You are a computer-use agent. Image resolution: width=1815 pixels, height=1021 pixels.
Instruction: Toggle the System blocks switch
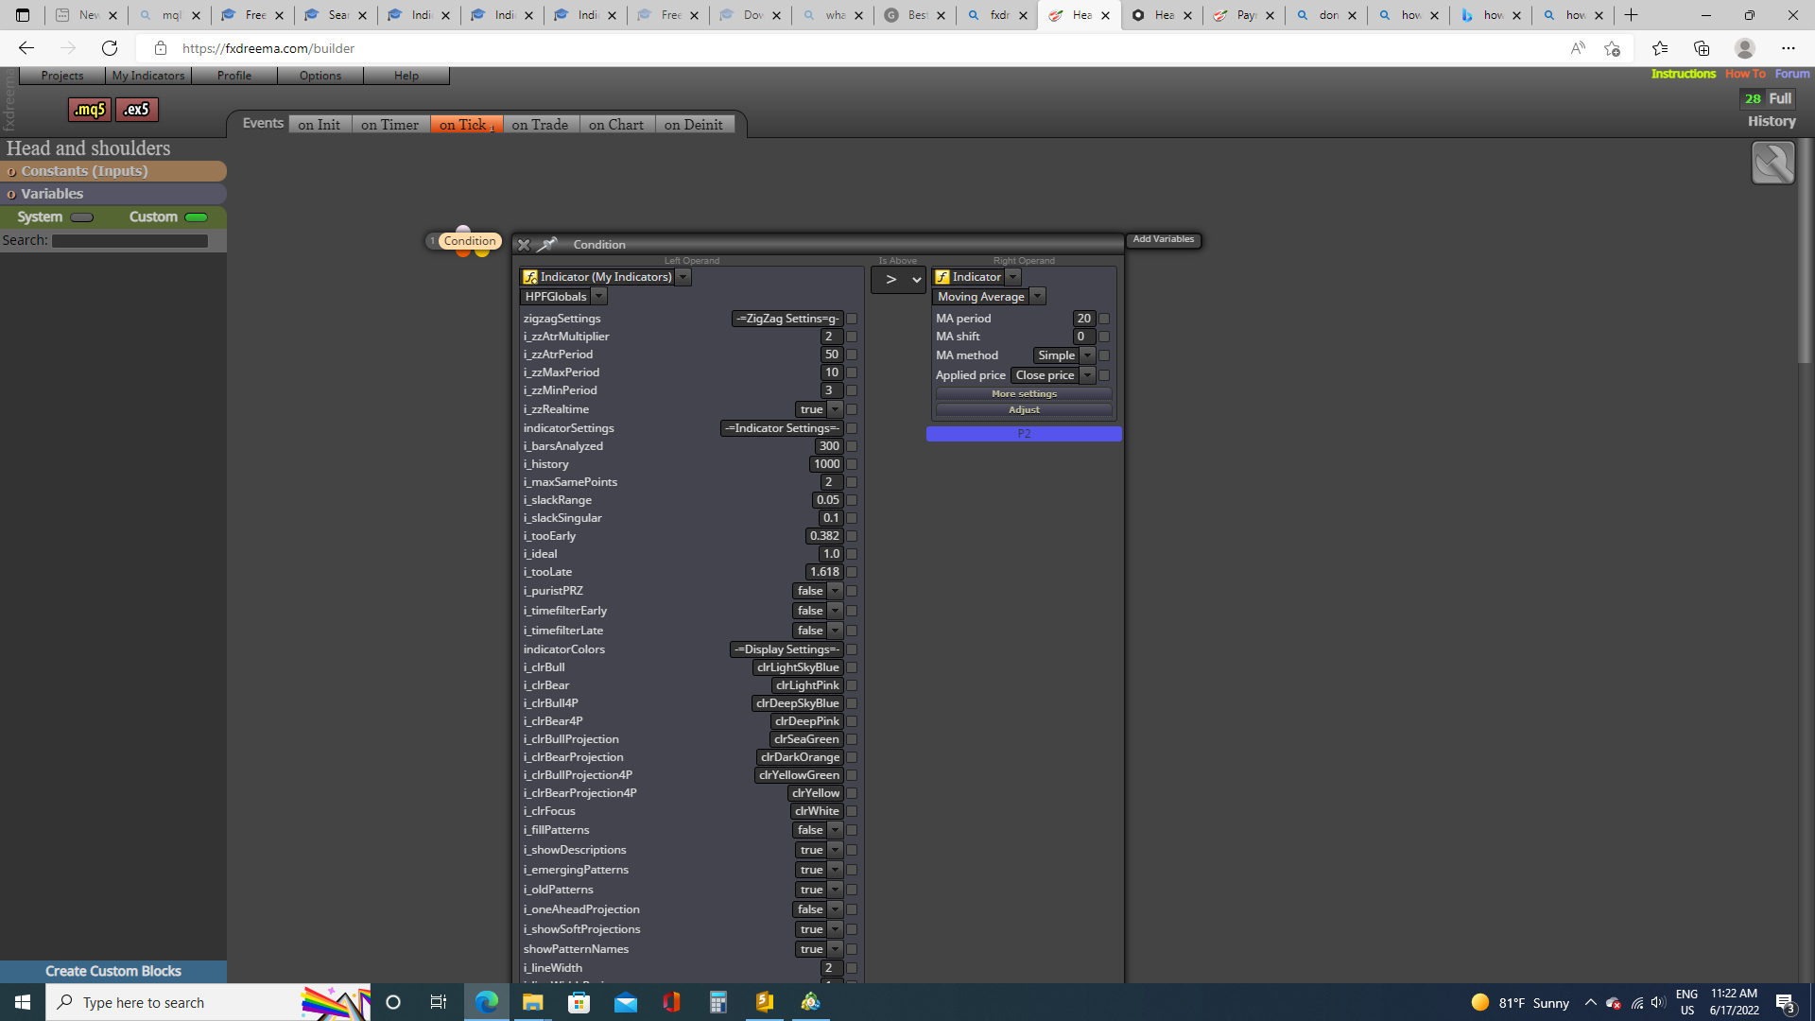click(82, 217)
